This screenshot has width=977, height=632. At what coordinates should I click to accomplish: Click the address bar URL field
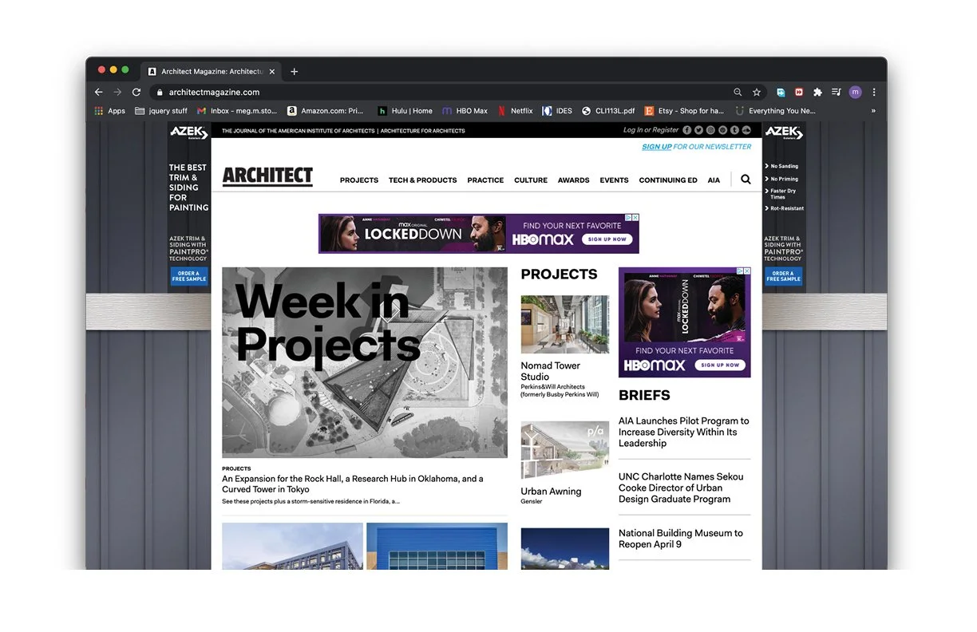(x=447, y=93)
